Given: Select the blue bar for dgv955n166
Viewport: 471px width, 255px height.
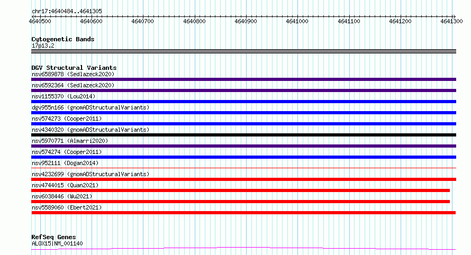Looking at the screenshot, I should coord(243,113).
